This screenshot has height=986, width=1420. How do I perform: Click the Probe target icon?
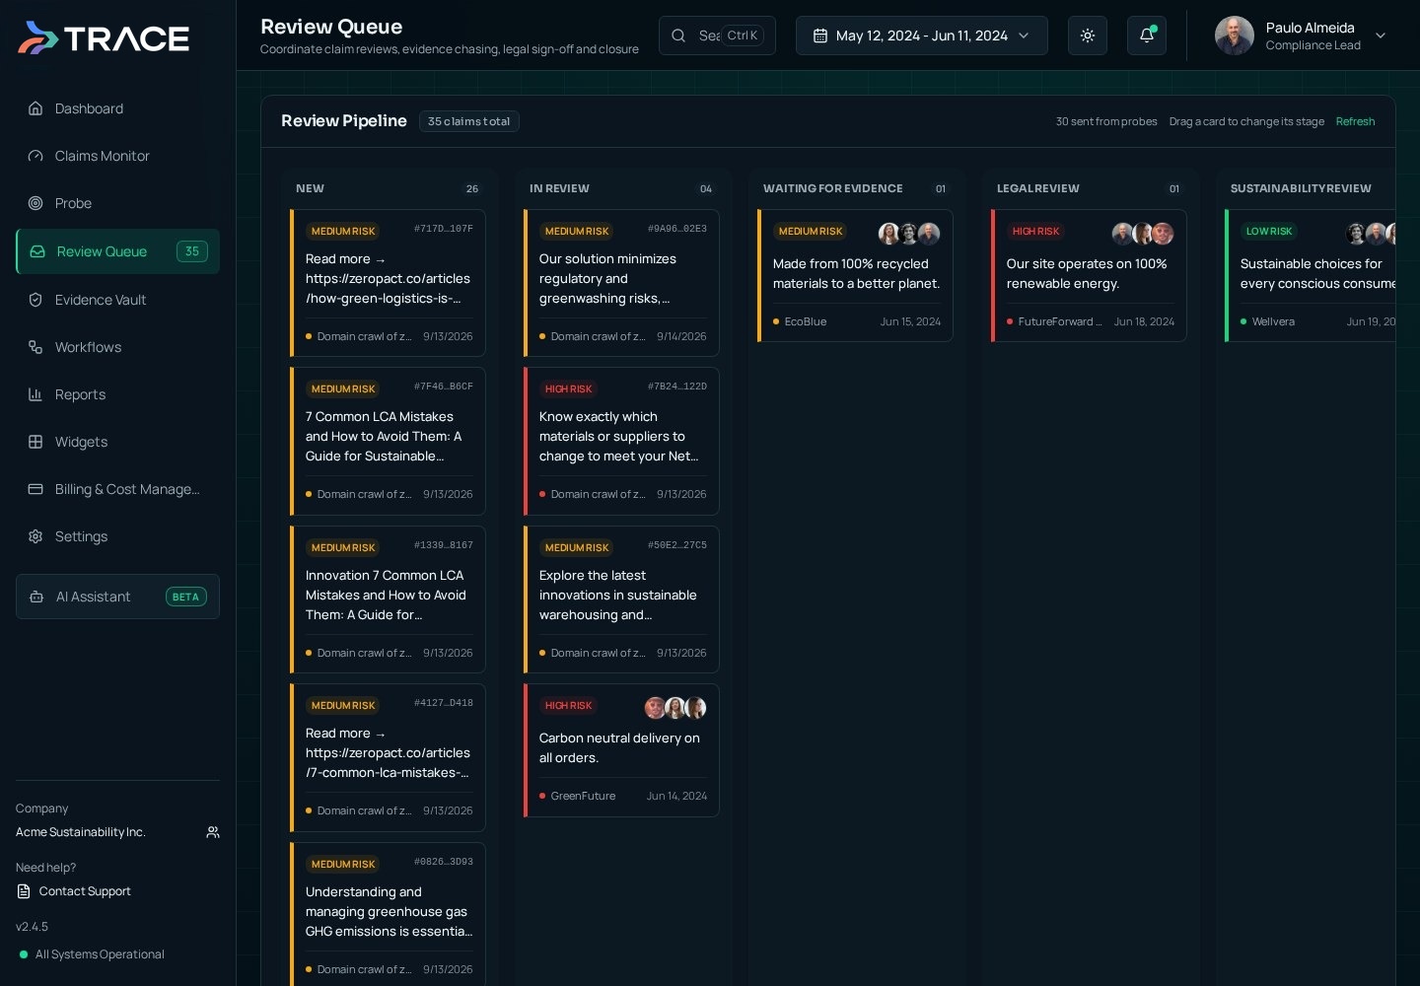tap(35, 203)
